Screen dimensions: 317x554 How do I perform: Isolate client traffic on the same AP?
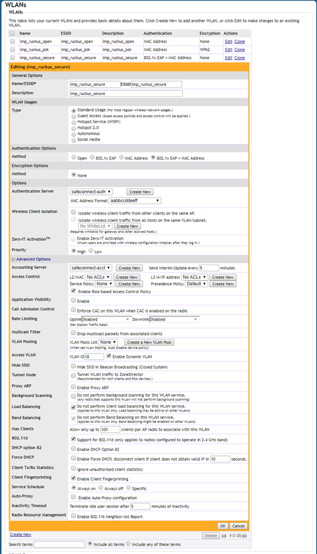(x=74, y=213)
